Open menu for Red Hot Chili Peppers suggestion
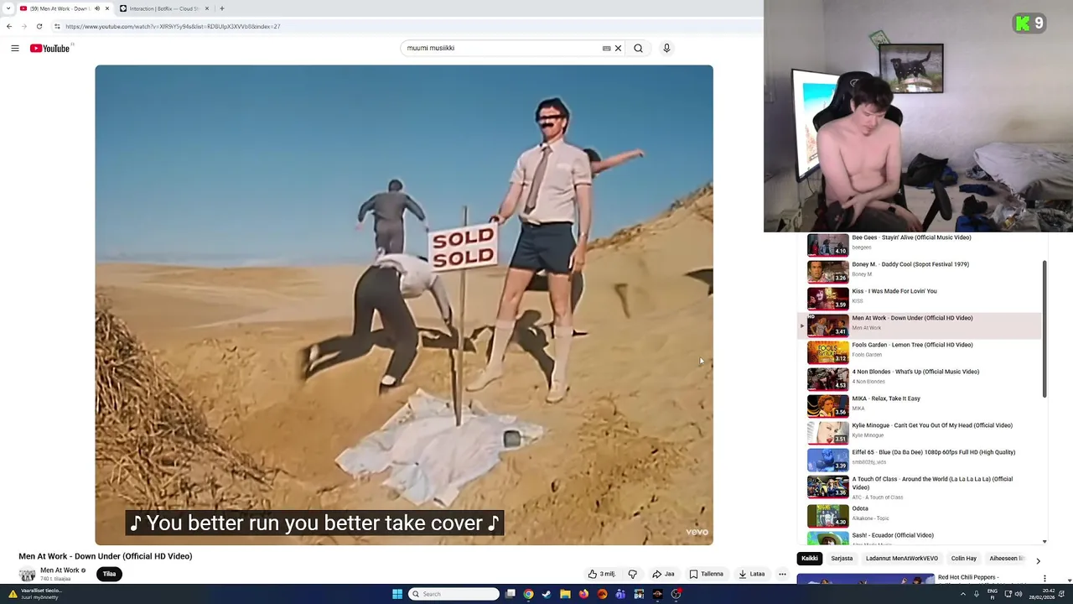 (x=1044, y=578)
